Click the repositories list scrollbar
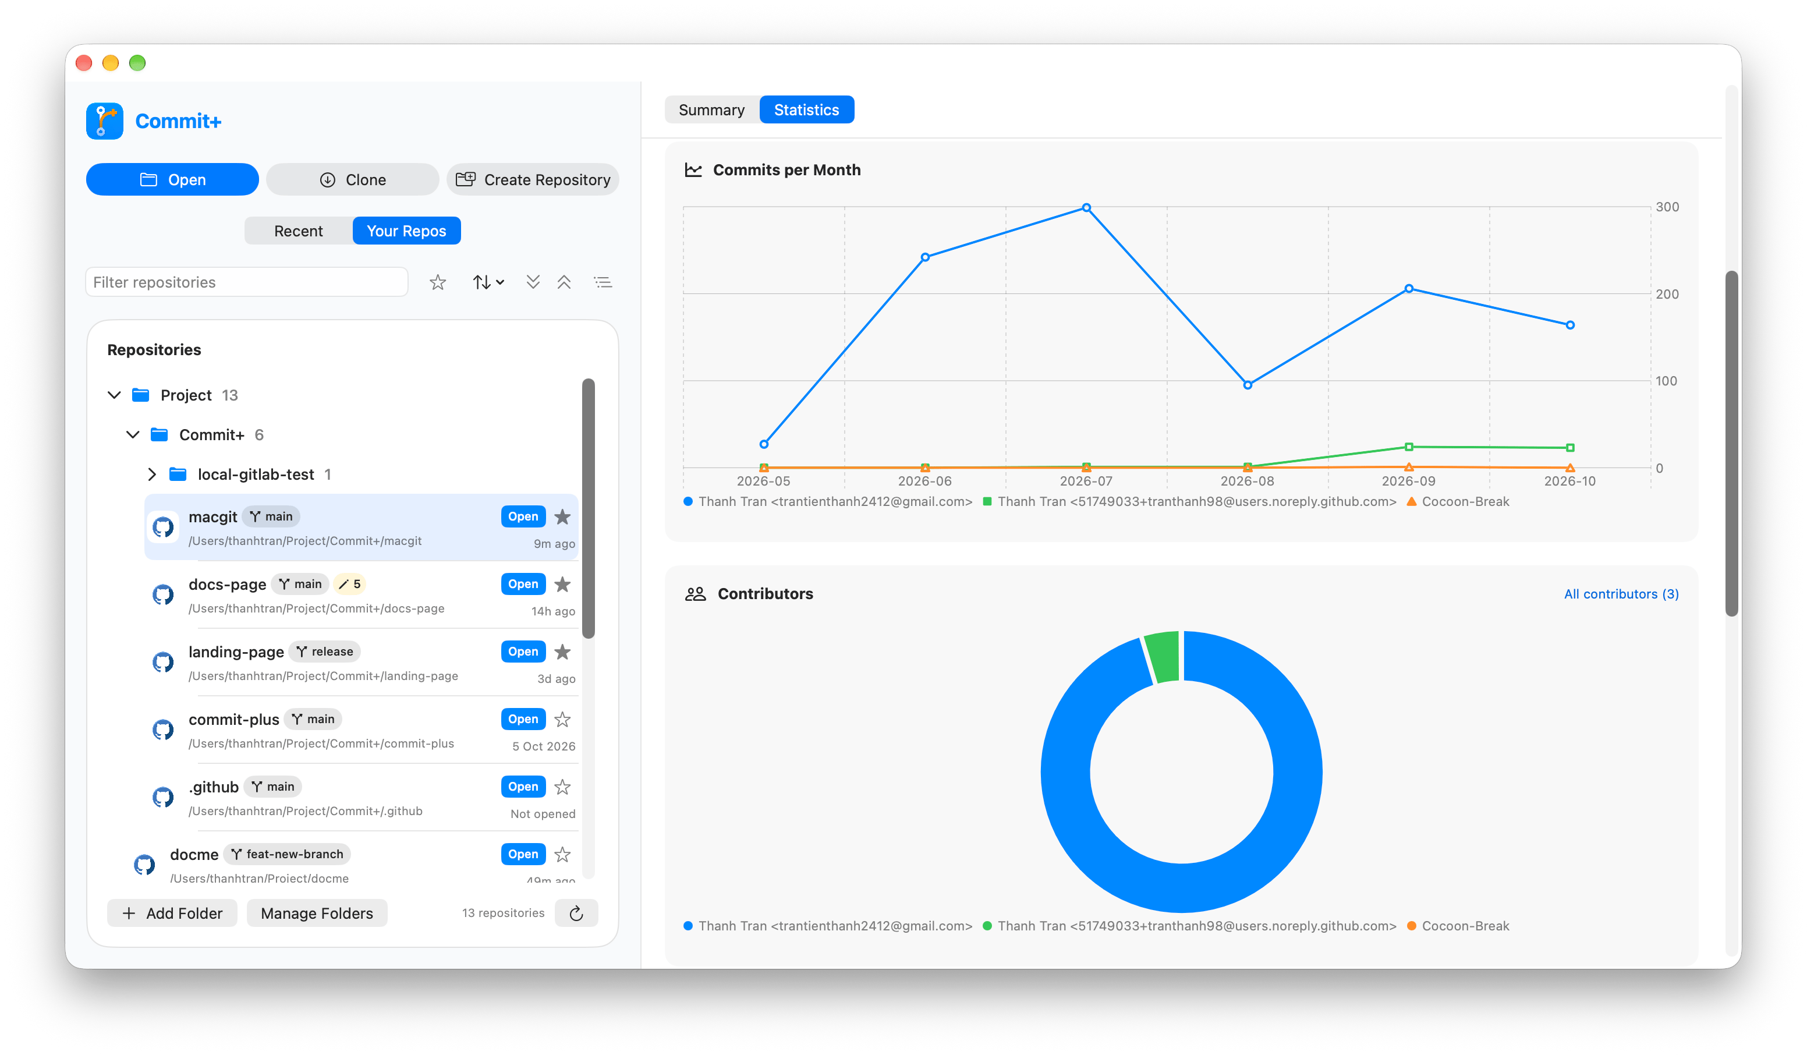Image resolution: width=1807 pixels, height=1055 pixels. point(589,508)
